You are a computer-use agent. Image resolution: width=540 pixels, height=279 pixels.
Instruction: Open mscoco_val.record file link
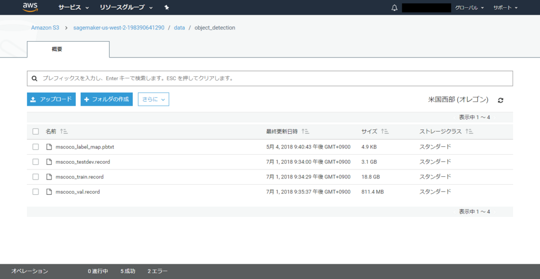pos(78,192)
